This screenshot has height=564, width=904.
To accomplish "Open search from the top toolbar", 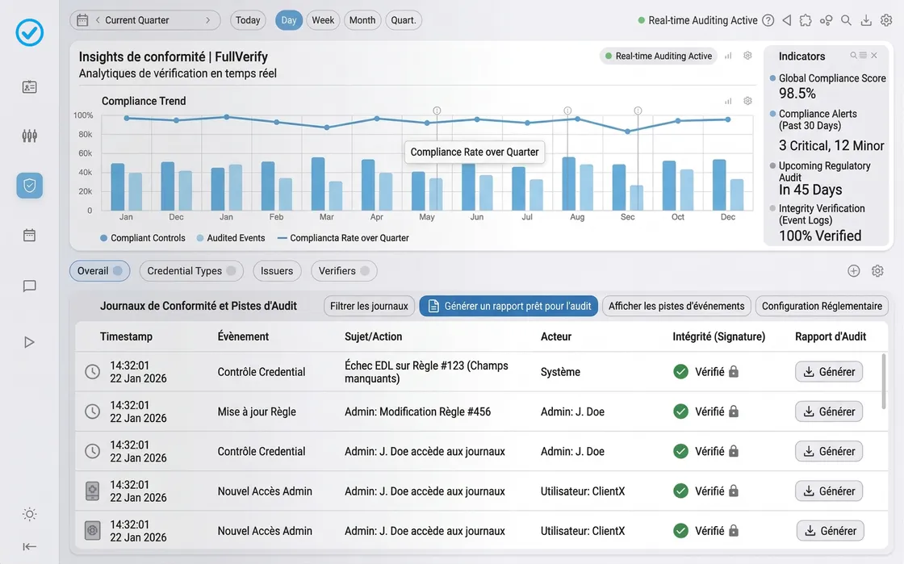I will 846,19.
